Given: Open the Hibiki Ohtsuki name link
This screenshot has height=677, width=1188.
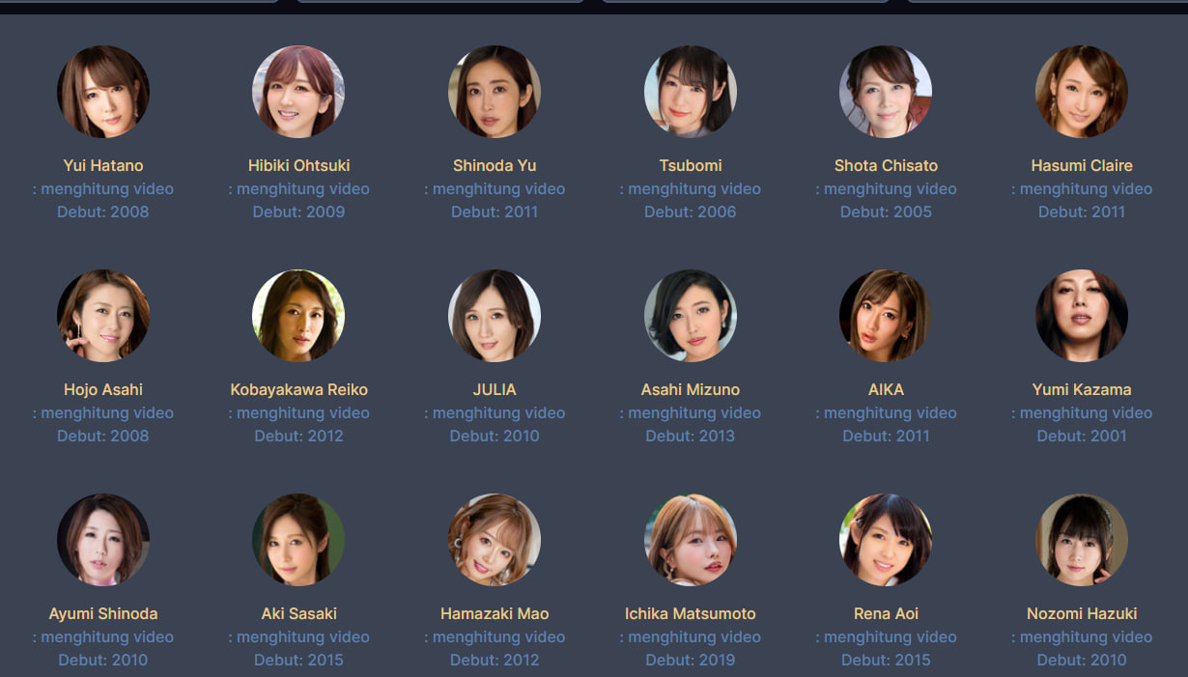Looking at the screenshot, I should (x=298, y=165).
